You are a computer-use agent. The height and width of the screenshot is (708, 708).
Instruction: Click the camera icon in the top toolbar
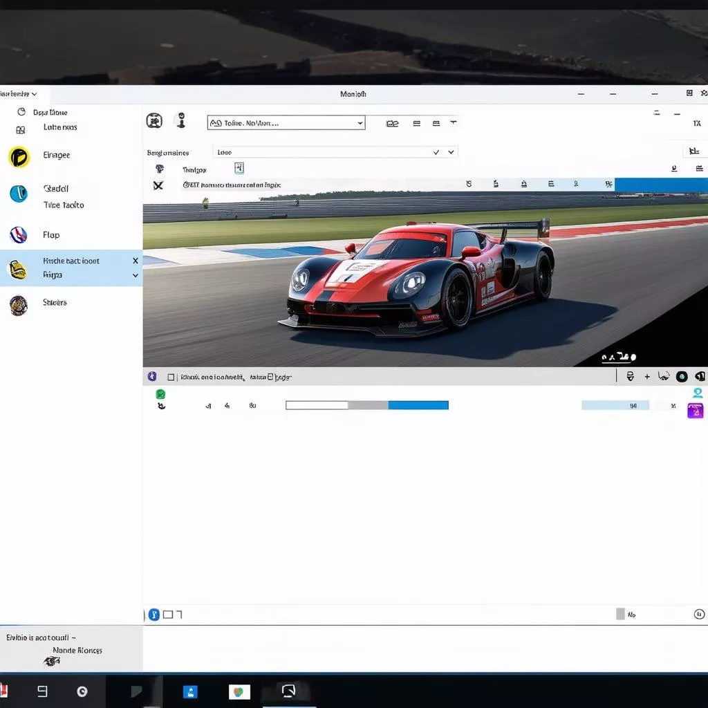[154, 121]
